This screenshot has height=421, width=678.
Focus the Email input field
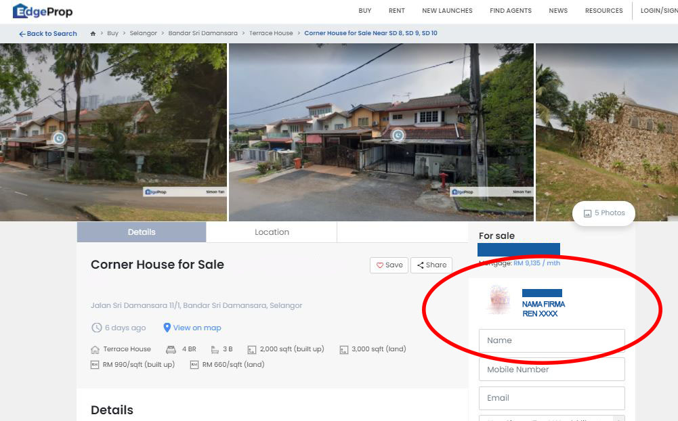552,398
